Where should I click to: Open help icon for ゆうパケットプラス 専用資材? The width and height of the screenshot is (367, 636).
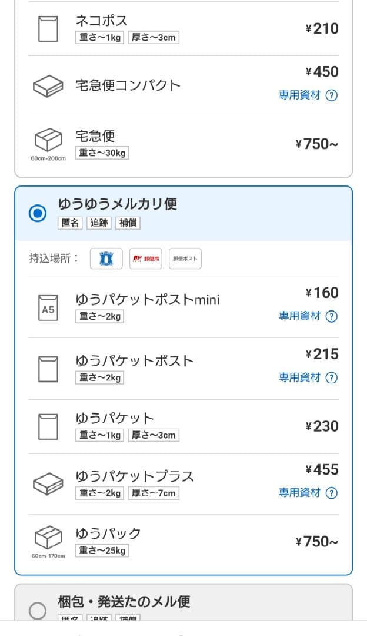click(332, 493)
